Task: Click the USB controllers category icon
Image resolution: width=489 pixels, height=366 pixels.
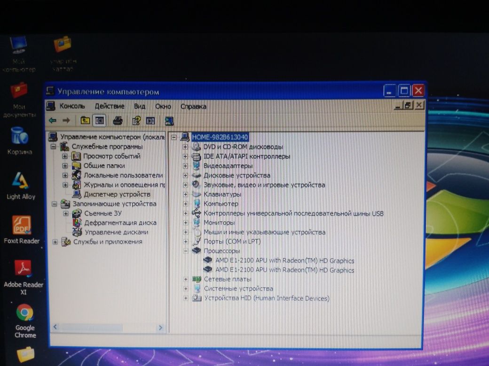Action: click(196, 213)
